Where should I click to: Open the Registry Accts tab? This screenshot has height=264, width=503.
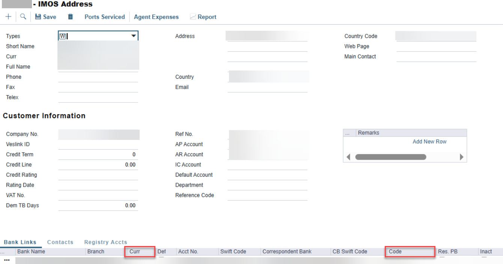[105, 242]
